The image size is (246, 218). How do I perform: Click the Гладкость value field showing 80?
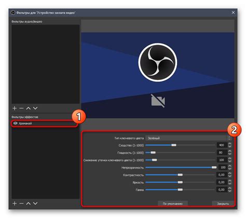point(222,153)
